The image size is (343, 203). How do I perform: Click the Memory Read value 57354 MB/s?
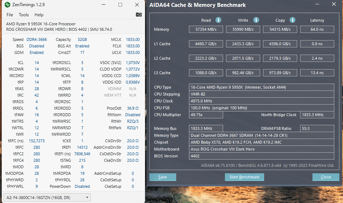point(206,29)
